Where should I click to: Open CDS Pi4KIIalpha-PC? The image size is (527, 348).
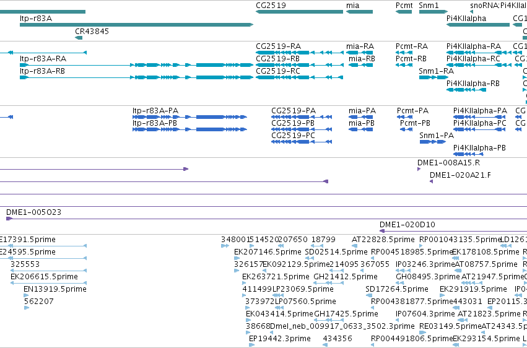479,129
